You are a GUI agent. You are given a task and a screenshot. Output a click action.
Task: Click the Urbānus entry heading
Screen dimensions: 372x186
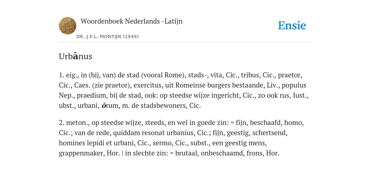pos(76,56)
